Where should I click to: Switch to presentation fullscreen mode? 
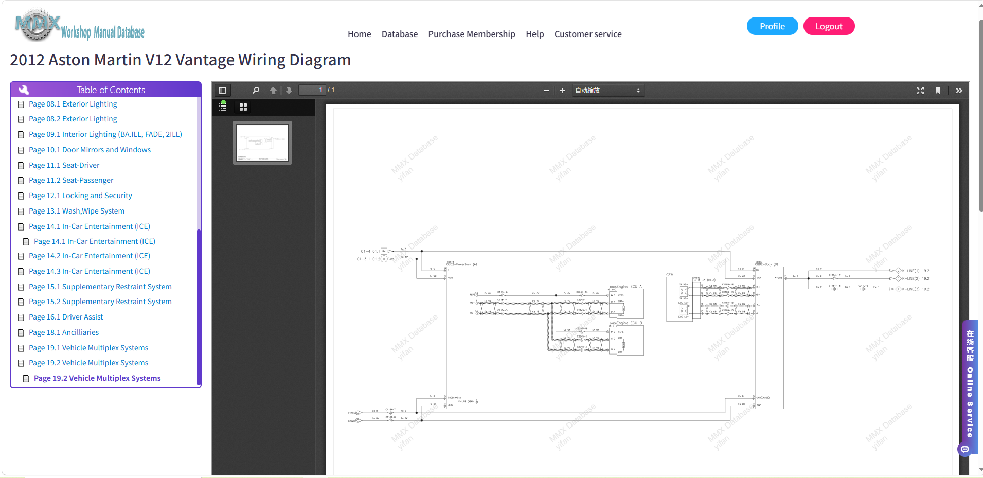click(x=920, y=91)
